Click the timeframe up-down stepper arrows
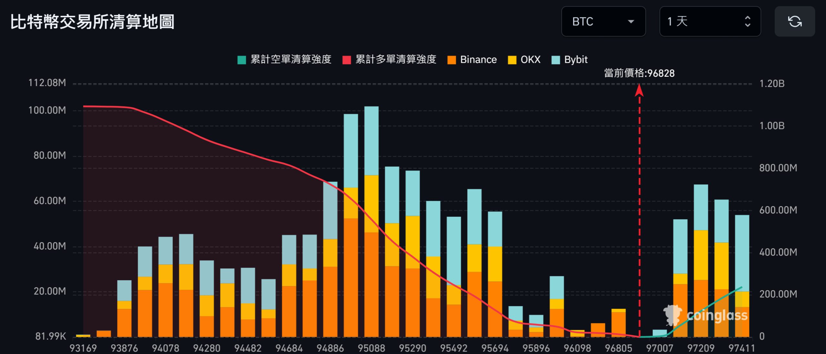Screen dimensions: 826x354 coord(748,22)
